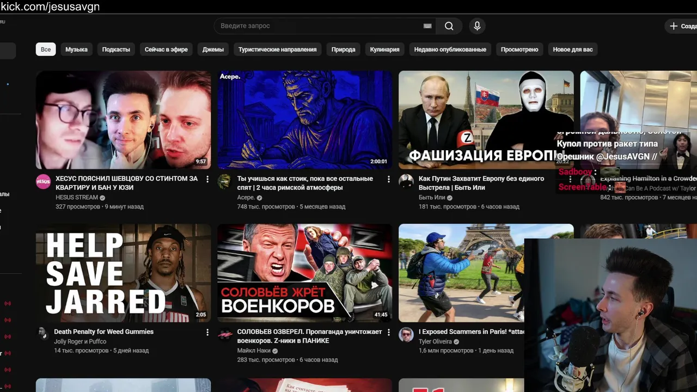This screenshot has width=697, height=392.
Task: Open Acepe channel avatar icon
Action: 224,182
